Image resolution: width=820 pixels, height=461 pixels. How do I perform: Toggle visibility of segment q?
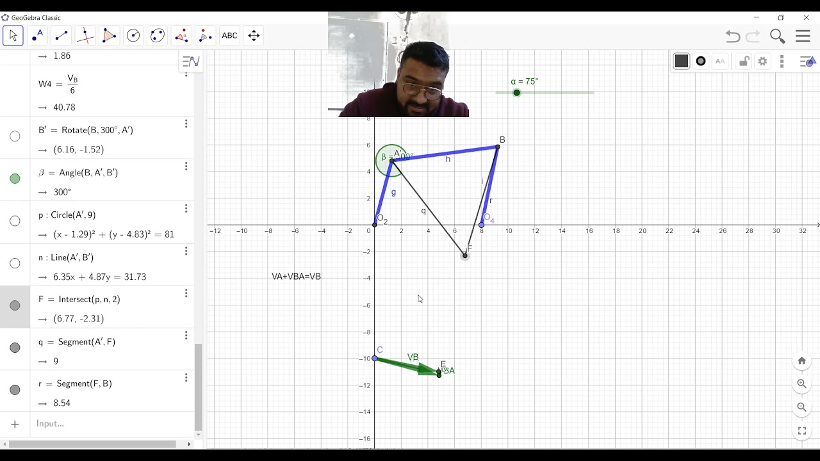coord(15,348)
